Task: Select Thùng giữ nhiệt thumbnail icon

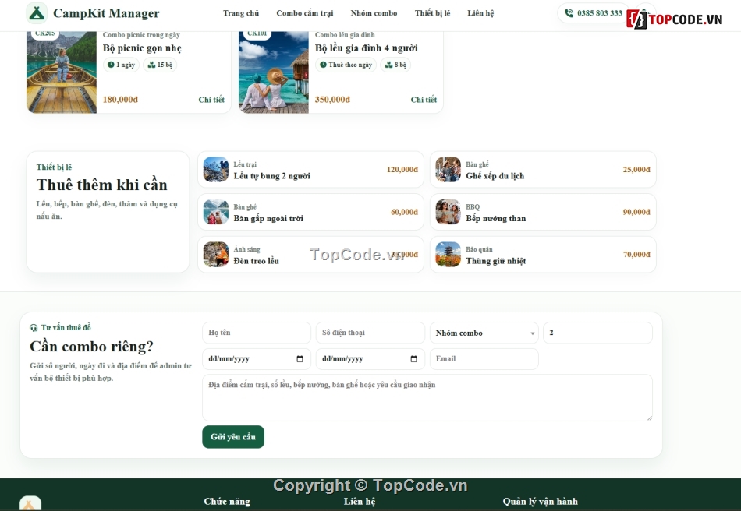Action: point(448,254)
